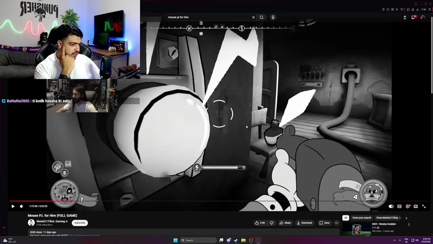433x244 pixels.
Task: Like the video with 5.9K
Action: [x=260, y=223]
